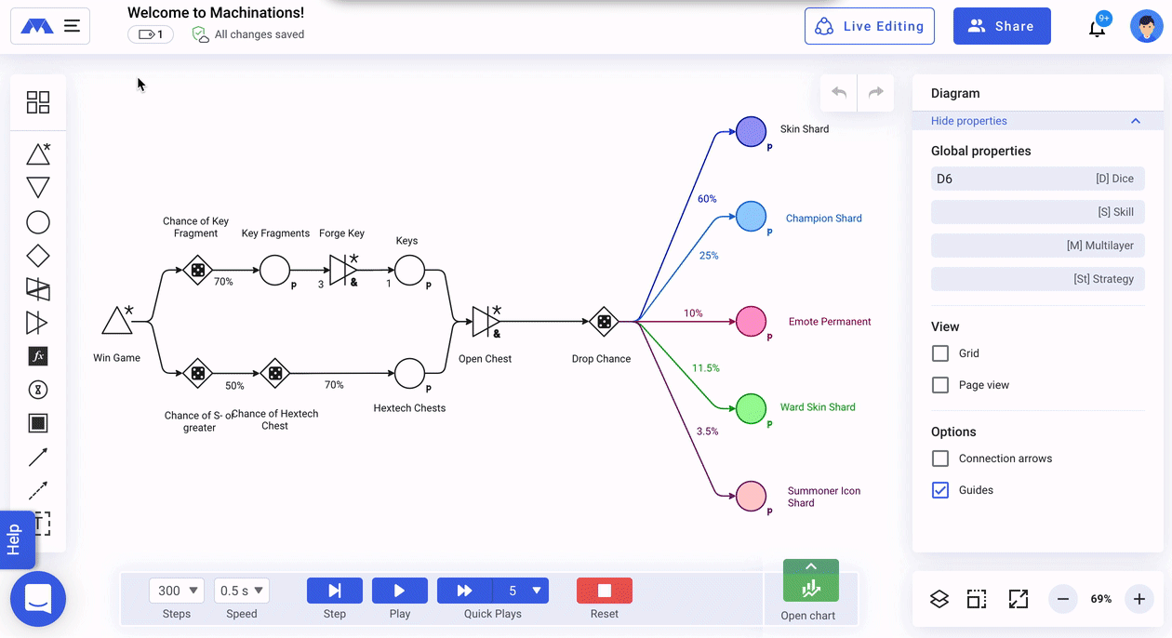Select the Forge Key converter node
Screen dimensions: 1172x638
click(344, 270)
